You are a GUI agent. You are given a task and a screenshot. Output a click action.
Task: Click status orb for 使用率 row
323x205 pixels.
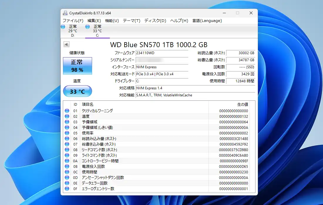(x=67, y=133)
